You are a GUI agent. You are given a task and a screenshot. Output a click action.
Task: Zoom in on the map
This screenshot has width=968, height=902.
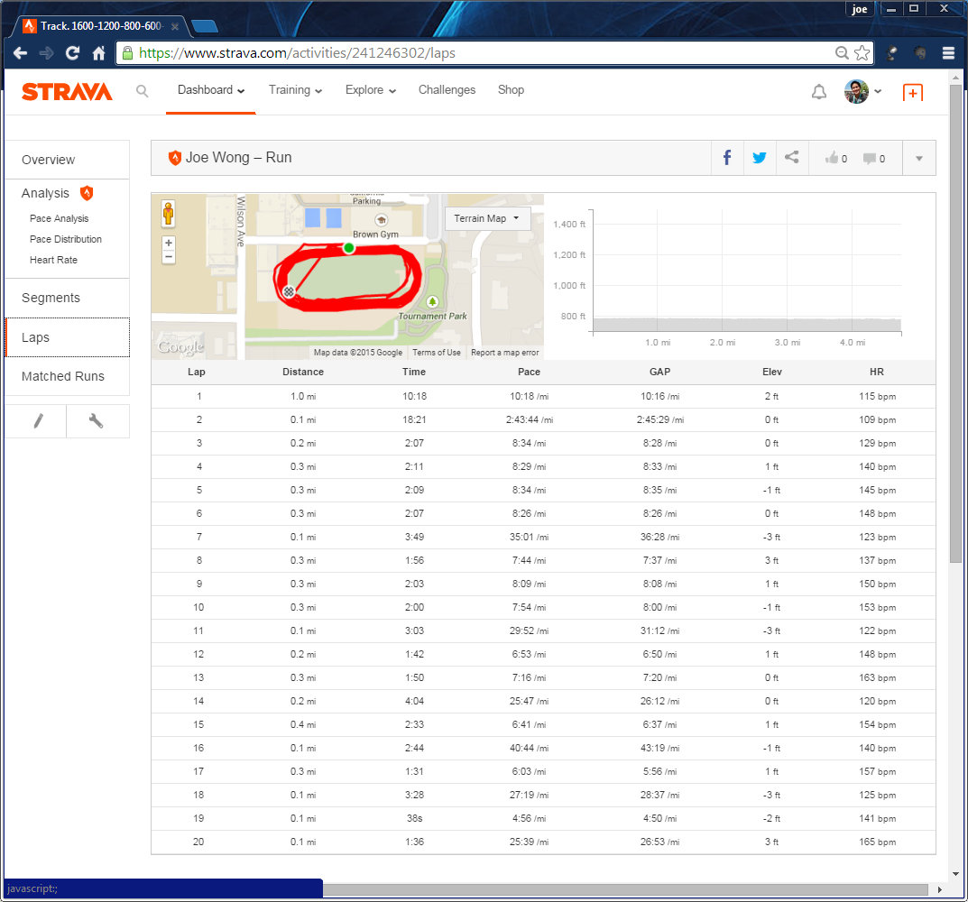[169, 244]
